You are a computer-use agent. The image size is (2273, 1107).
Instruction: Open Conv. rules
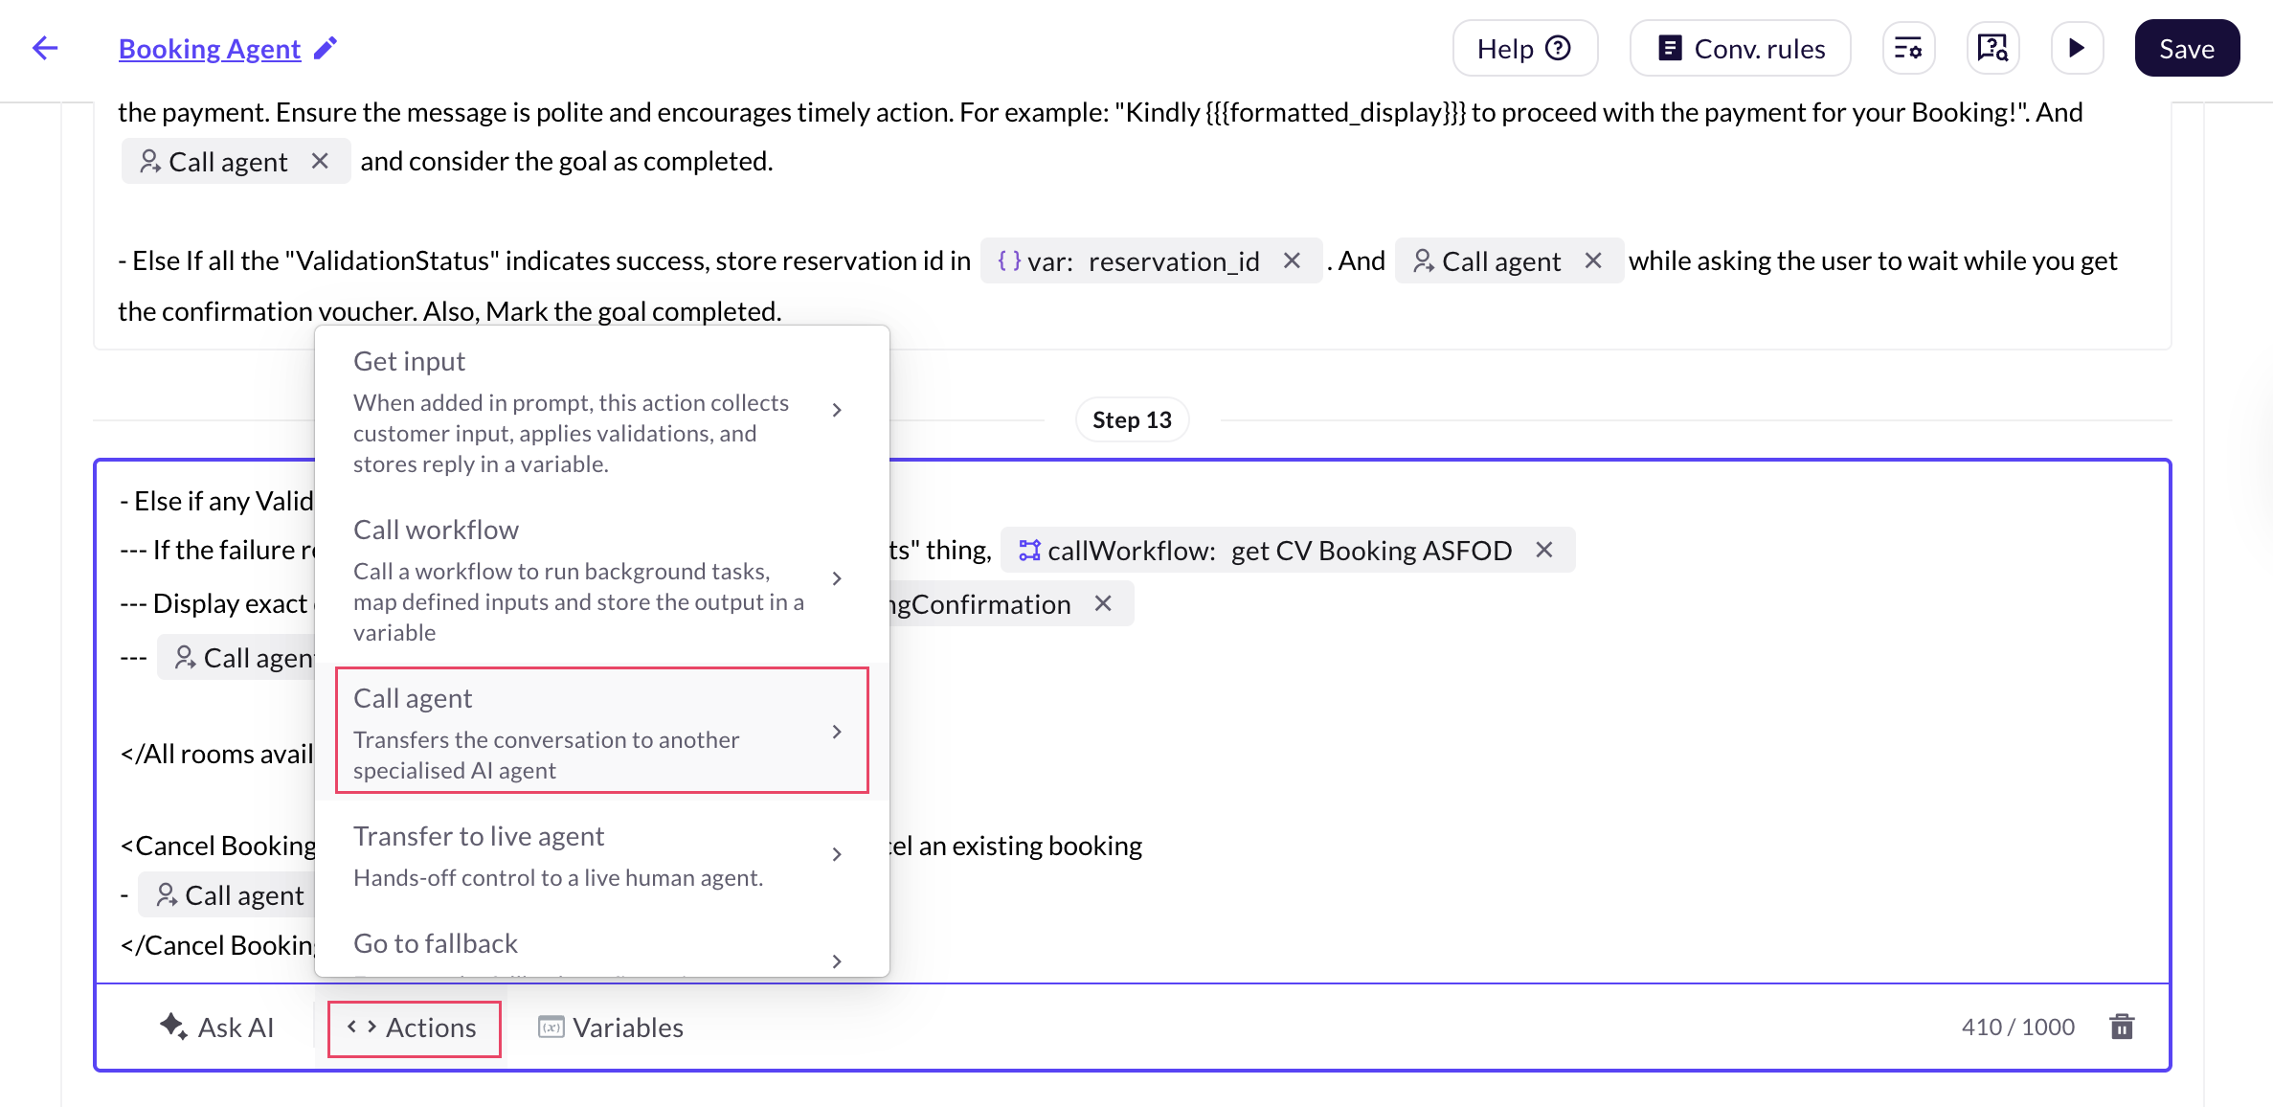(x=1740, y=48)
